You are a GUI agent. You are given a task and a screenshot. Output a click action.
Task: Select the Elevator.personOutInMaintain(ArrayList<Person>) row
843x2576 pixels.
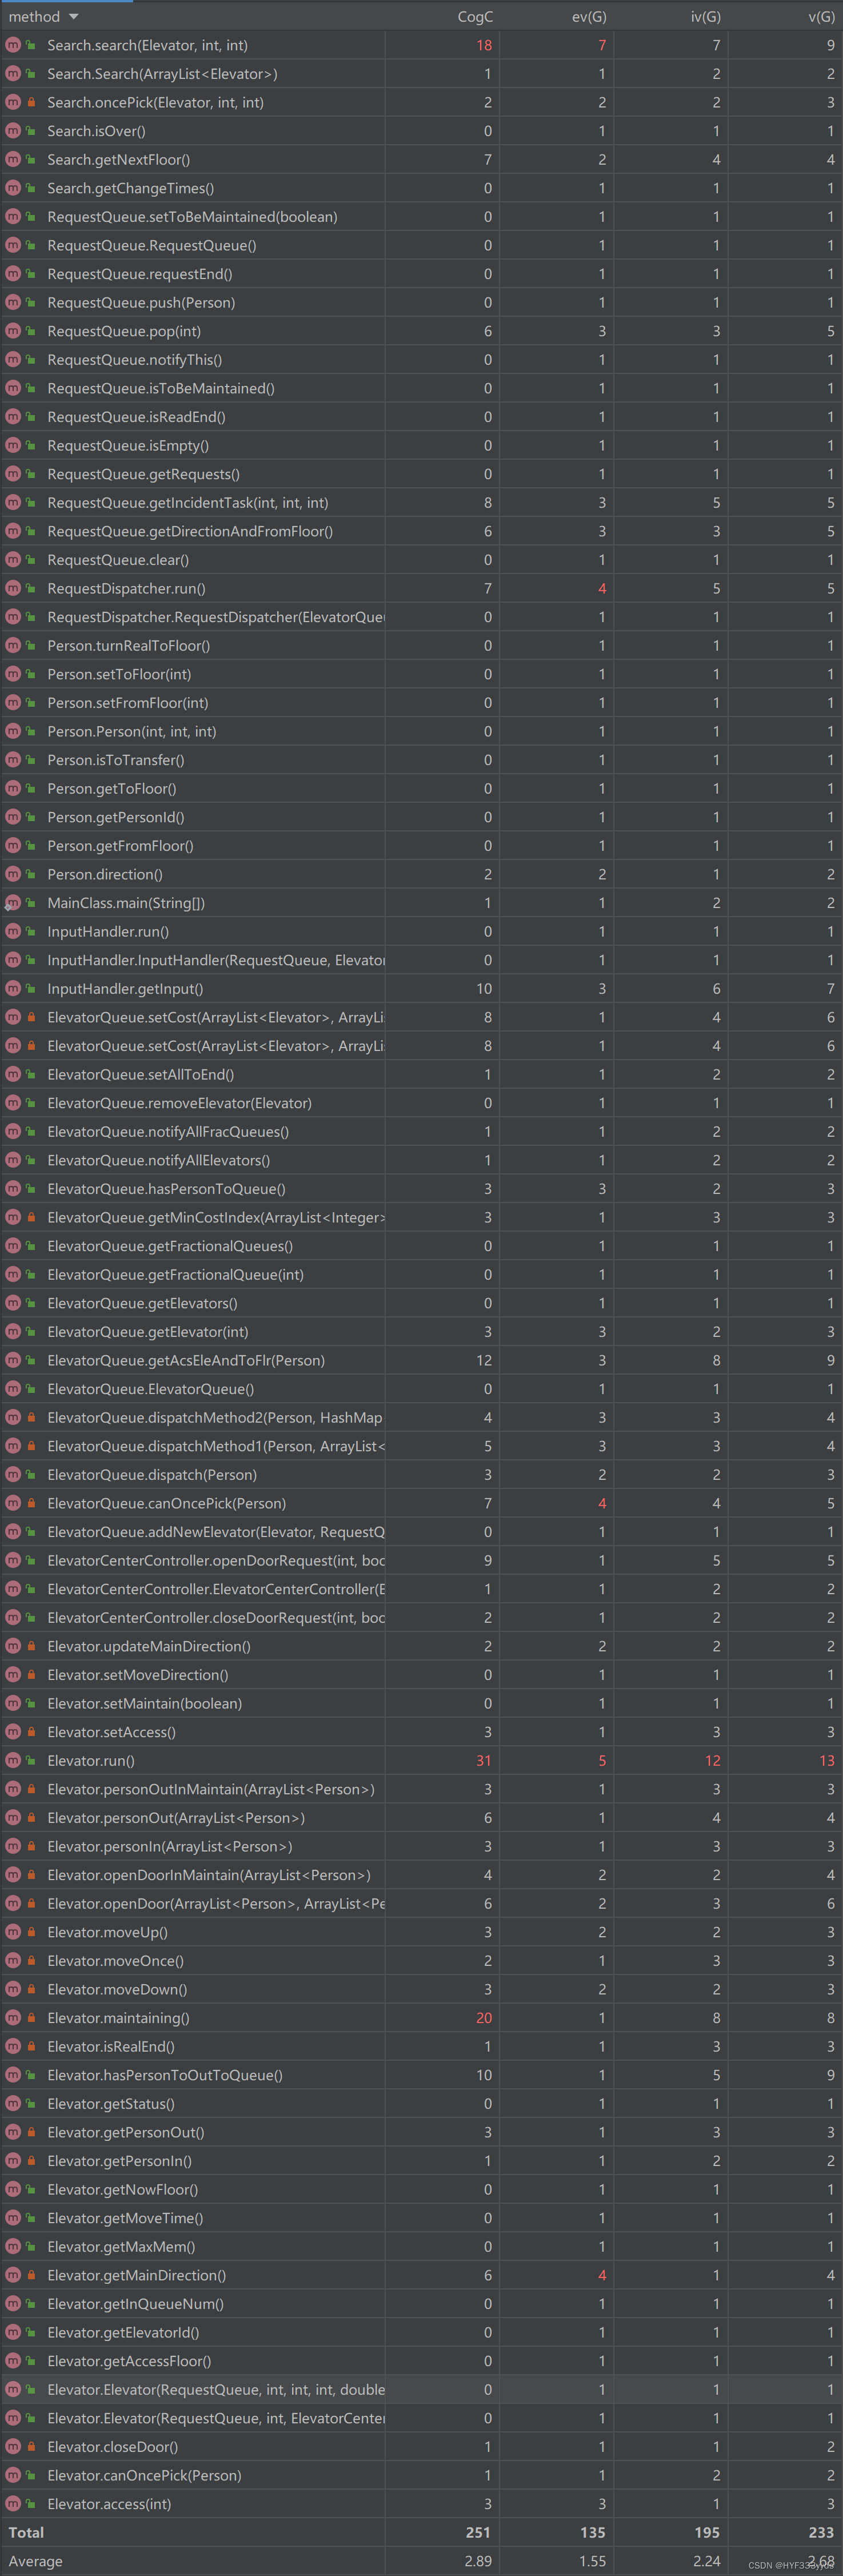pos(421,1789)
